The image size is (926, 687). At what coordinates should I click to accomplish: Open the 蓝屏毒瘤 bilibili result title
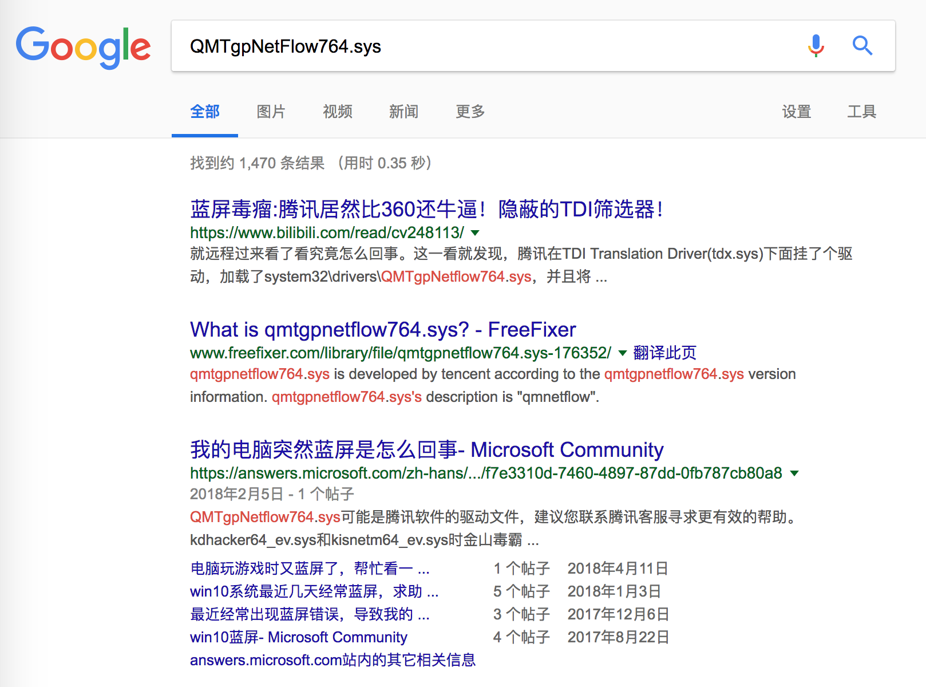tap(427, 210)
